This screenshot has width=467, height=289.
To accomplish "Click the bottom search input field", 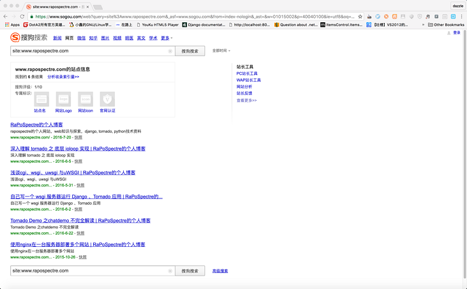I will pos(89,270).
